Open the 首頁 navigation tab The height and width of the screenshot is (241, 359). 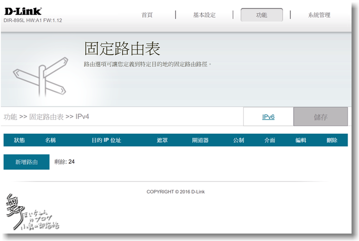[147, 15]
